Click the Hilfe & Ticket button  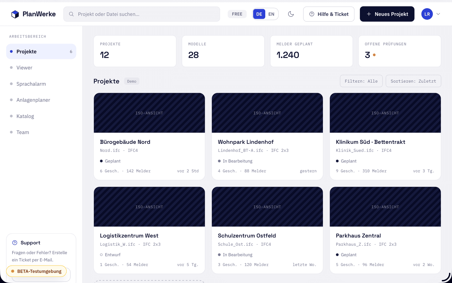click(329, 14)
